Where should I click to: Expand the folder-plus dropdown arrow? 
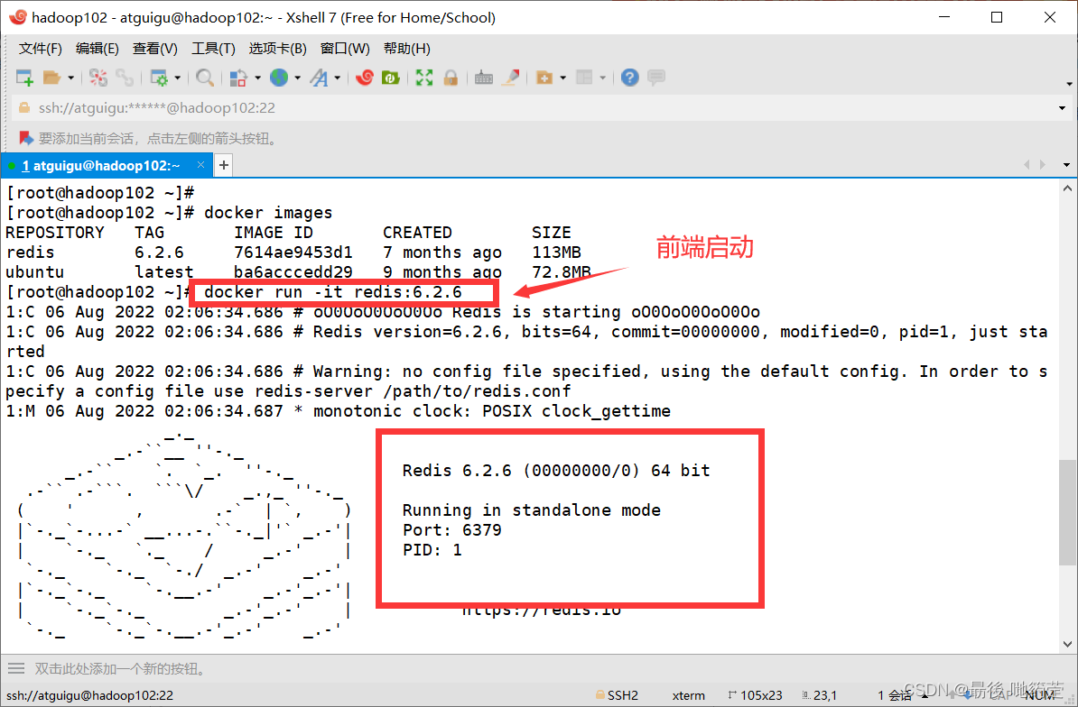click(563, 78)
